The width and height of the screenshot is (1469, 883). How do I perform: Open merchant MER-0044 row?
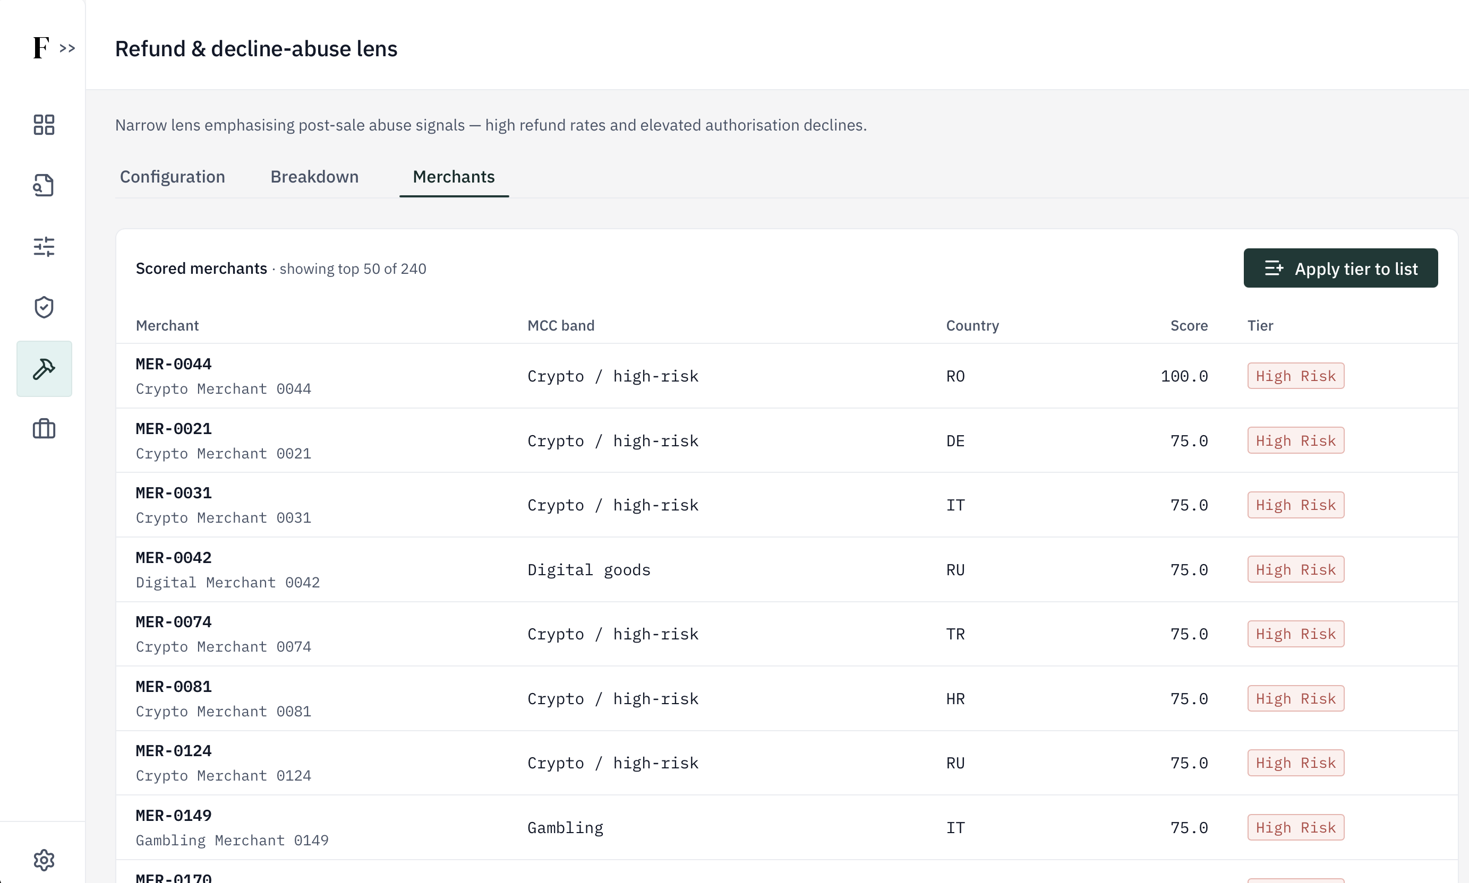coord(787,376)
